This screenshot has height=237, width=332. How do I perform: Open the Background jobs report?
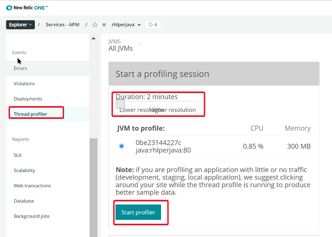(x=32, y=216)
